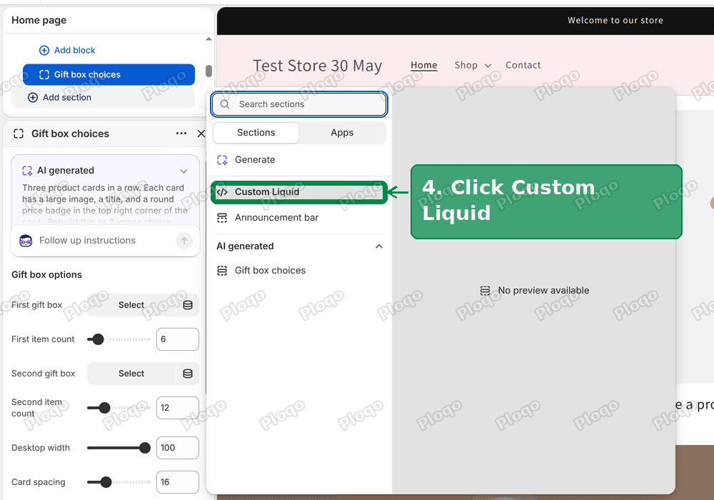Select the Gift box choices section icon in sidebar
The height and width of the screenshot is (500, 714).
click(x=44, y=75)
